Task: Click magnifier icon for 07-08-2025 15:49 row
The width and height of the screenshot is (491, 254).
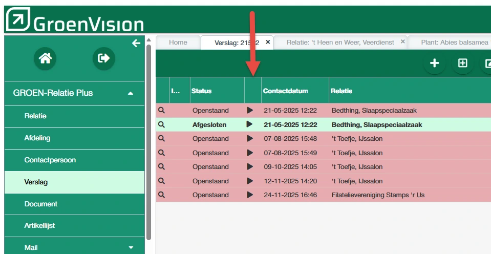Action: click(161, 153)
